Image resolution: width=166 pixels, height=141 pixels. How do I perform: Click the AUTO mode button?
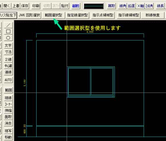coord(8,80)
